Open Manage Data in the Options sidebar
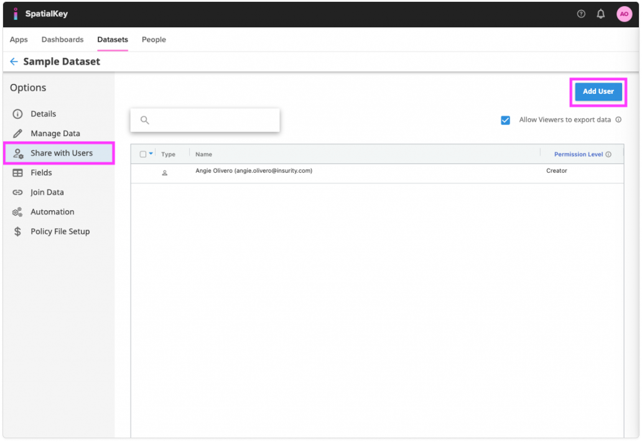The height and width of the screenshot is (442, 642). [55, 134]
